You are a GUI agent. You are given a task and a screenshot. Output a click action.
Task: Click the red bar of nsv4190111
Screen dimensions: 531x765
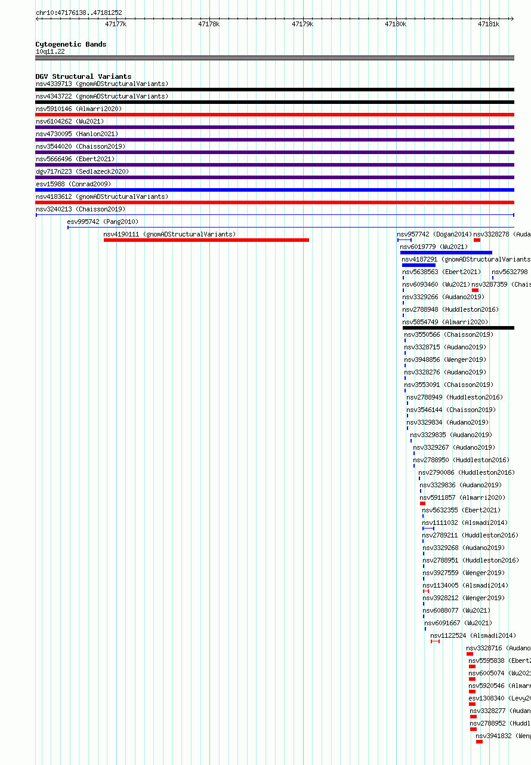(206, 240)
